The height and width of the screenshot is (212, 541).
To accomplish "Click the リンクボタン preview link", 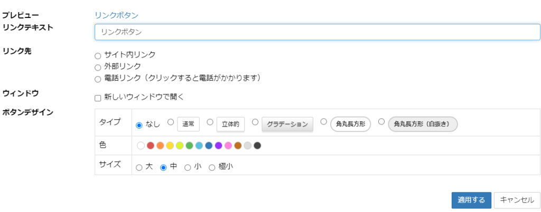I will (x=116, y=15).
